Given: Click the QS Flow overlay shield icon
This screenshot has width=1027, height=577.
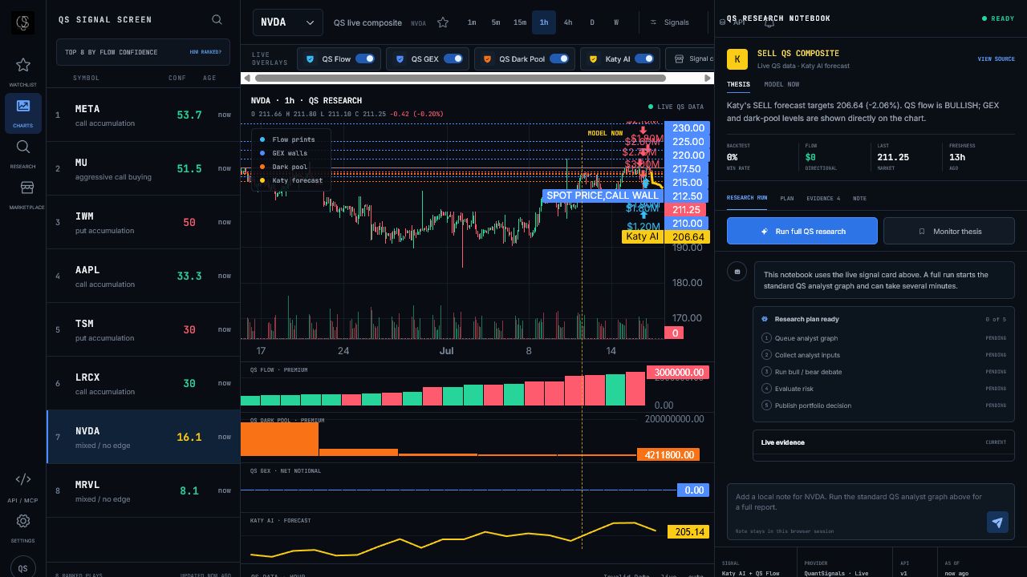Looking at the screenshot, I should pyautogui.click(x=311, y=59).
